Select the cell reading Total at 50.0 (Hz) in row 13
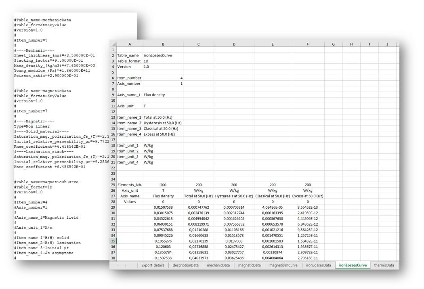Image resolution: width=424 pixels, height=289 pixels. pyautogui.click(x=163, y=117)
